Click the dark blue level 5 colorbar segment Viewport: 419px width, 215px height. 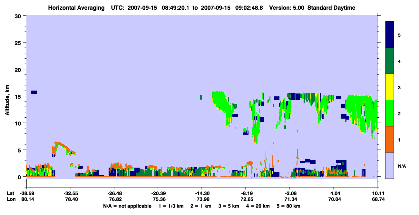coord(390,35)
